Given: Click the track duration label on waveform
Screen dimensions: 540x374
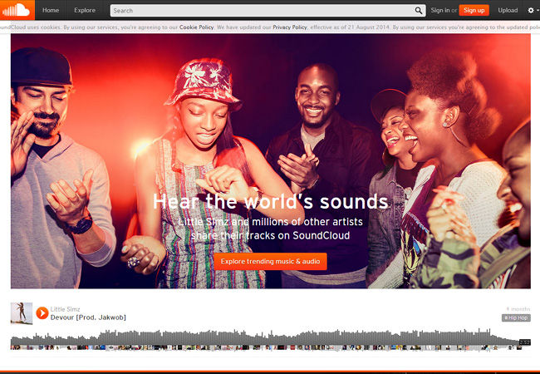Looking at the screenshot, I should coord(525,342).
